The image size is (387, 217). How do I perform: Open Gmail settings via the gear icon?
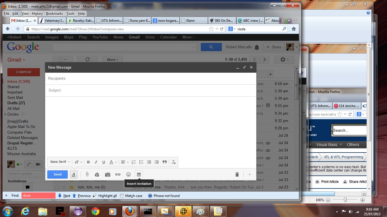(x=282, y=59)
